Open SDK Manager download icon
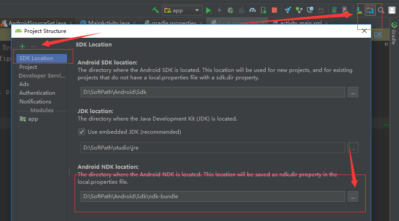The height and width of the screenshot is (221, 399). pos(359,11)
